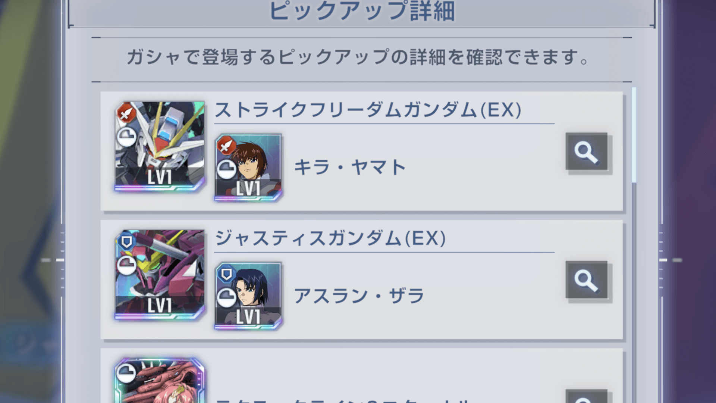
Task: Tap the red sword attack-type icon on Strike Freedom
Action: [126, 112]
